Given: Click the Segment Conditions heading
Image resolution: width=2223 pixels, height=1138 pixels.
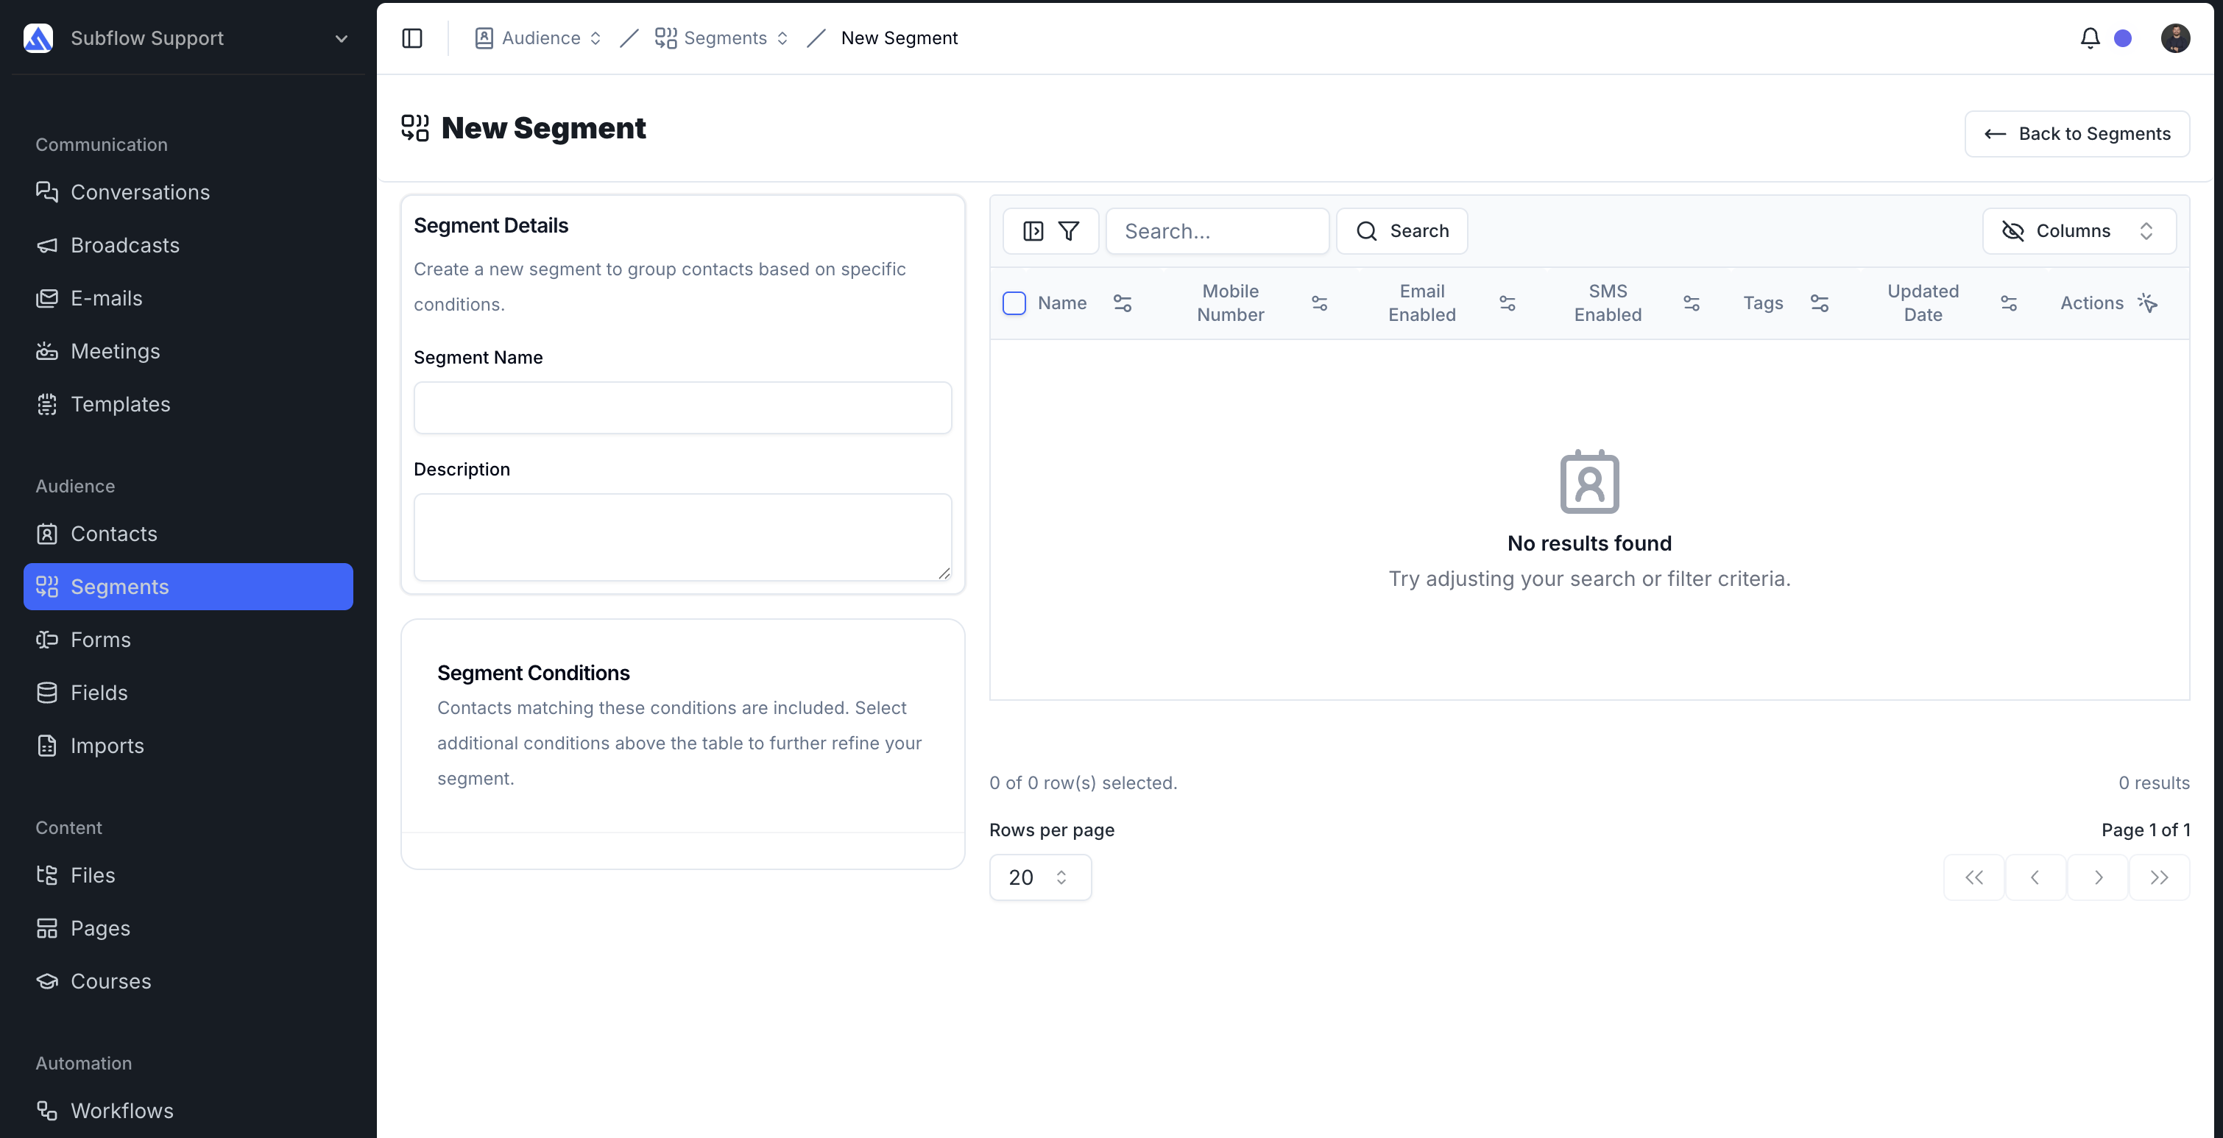Looking at the screenshot, I should pos(534,673).
